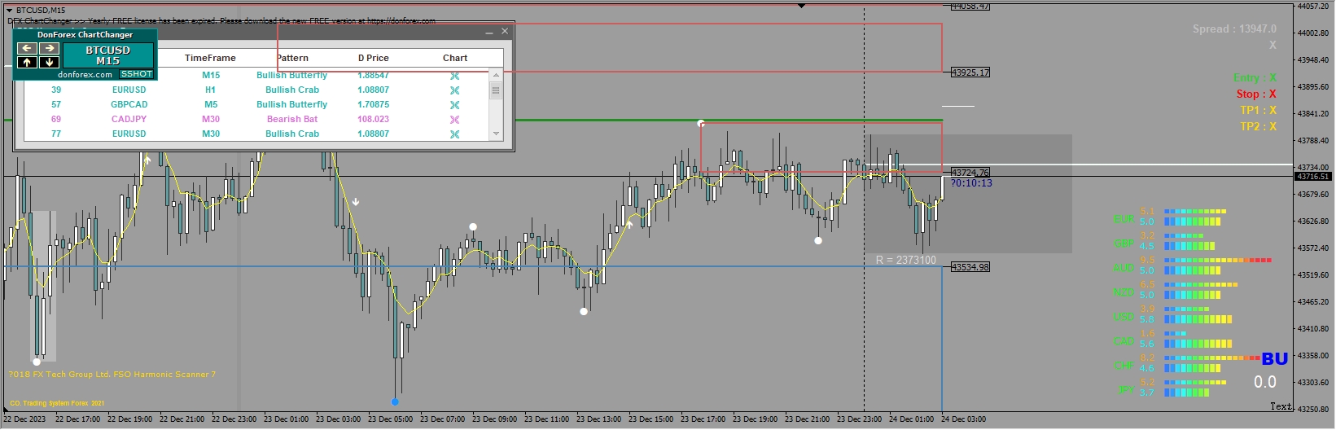Minimize the harmonic scanner panel
This screenshot has width=1336, height=430.
489,33
